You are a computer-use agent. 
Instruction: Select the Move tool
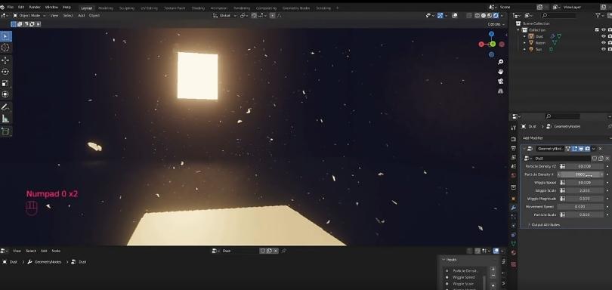tap(5, 60)
